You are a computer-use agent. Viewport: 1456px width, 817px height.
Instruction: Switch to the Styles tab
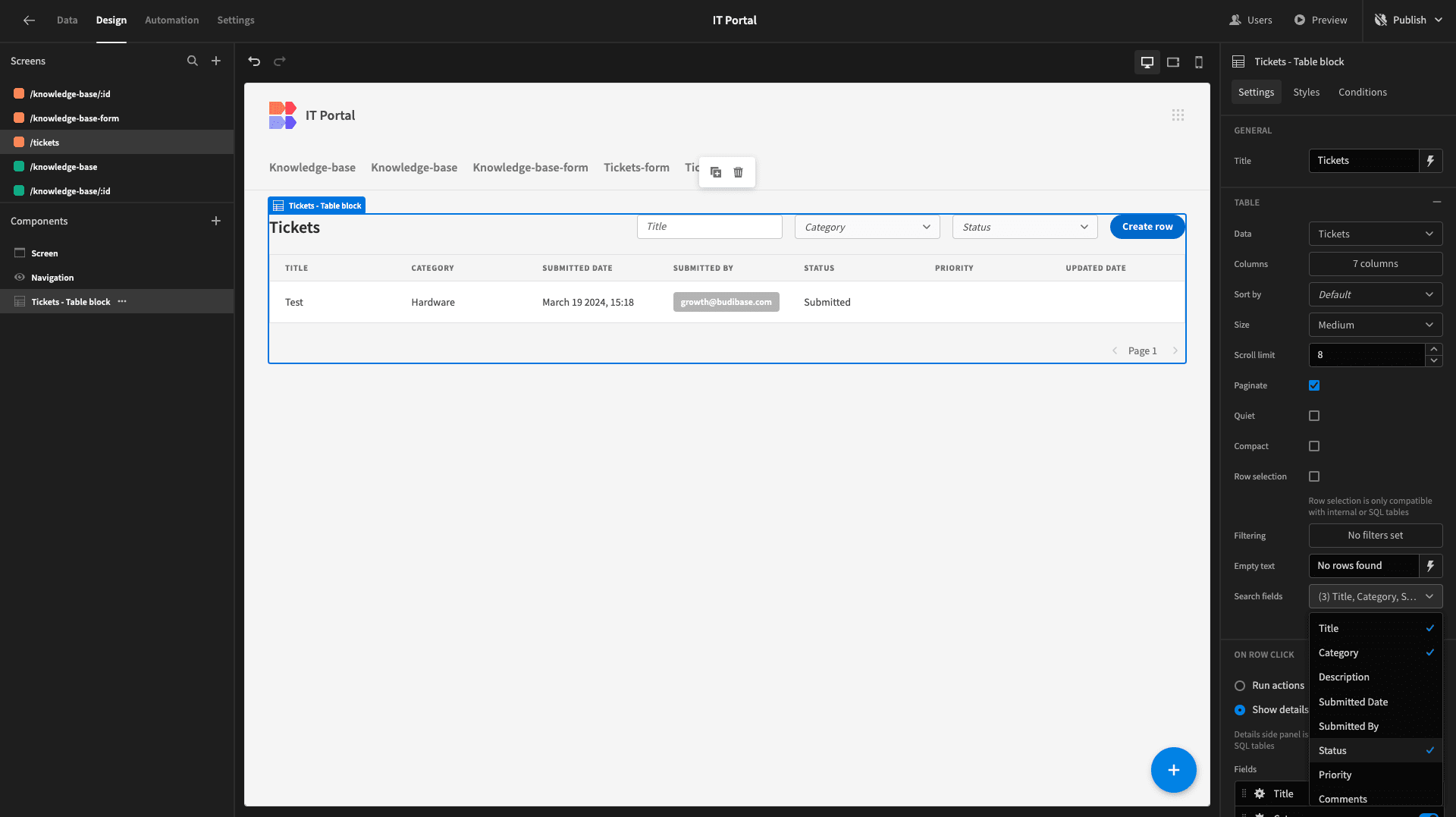click(1306, 92)
